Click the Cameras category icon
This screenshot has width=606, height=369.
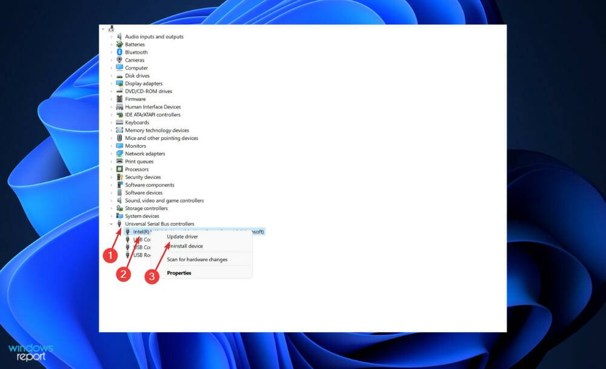[x=119, y=60]
